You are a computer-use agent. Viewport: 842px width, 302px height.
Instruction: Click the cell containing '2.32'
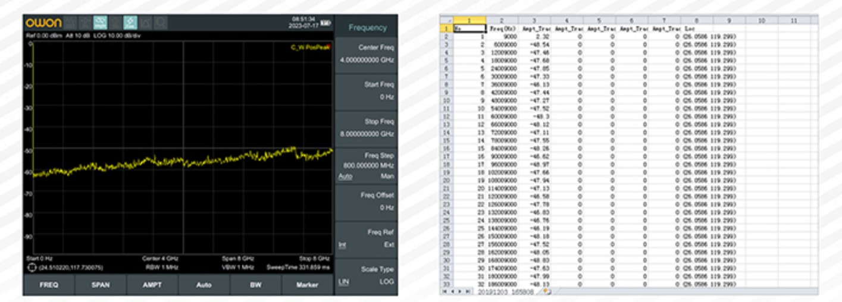[x=534, y=36]
